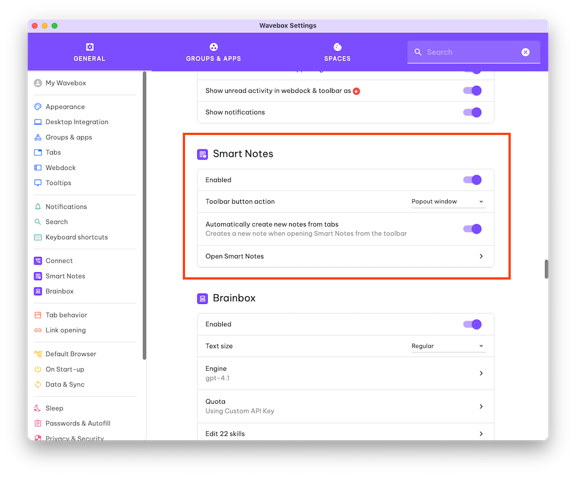Click the On Start-up power icon
The height and width of the screenshot is (477, 576).
click(38, 370)
